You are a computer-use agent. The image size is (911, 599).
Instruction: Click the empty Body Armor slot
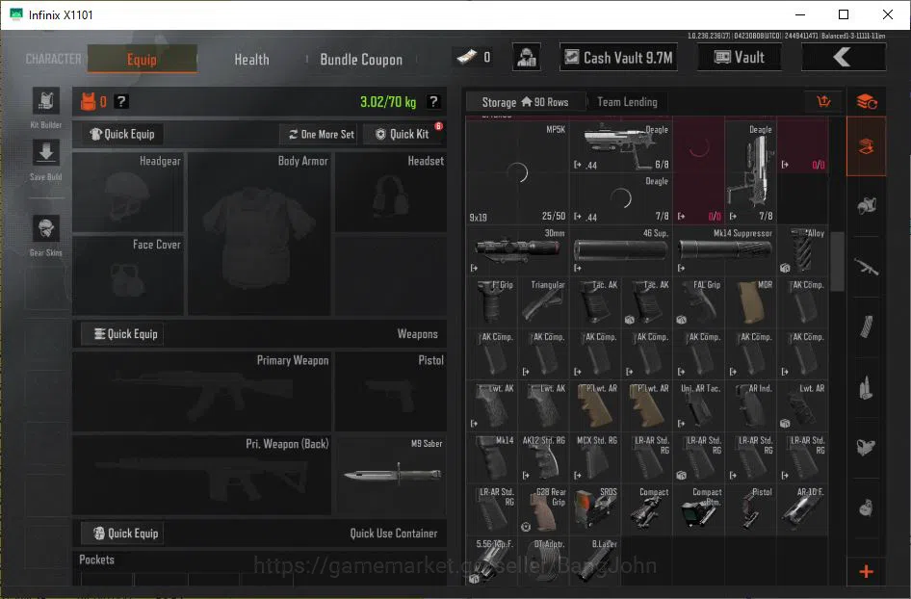click(x=259, y=234)
